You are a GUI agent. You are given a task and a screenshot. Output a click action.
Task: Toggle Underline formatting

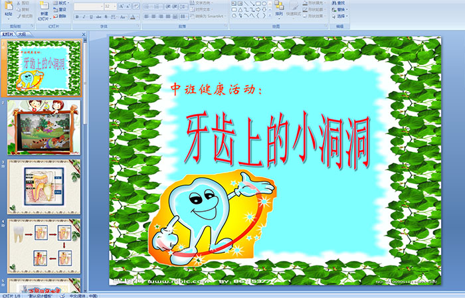click(91, 17)
